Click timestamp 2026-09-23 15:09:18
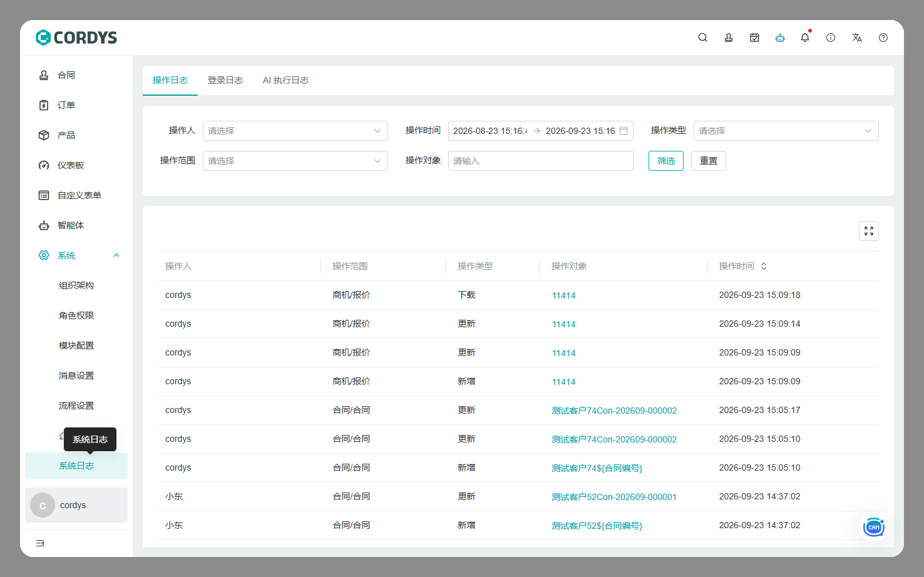The width and height of the screenshot is (924, 577). pyautogui.click(x=759, y=295)
